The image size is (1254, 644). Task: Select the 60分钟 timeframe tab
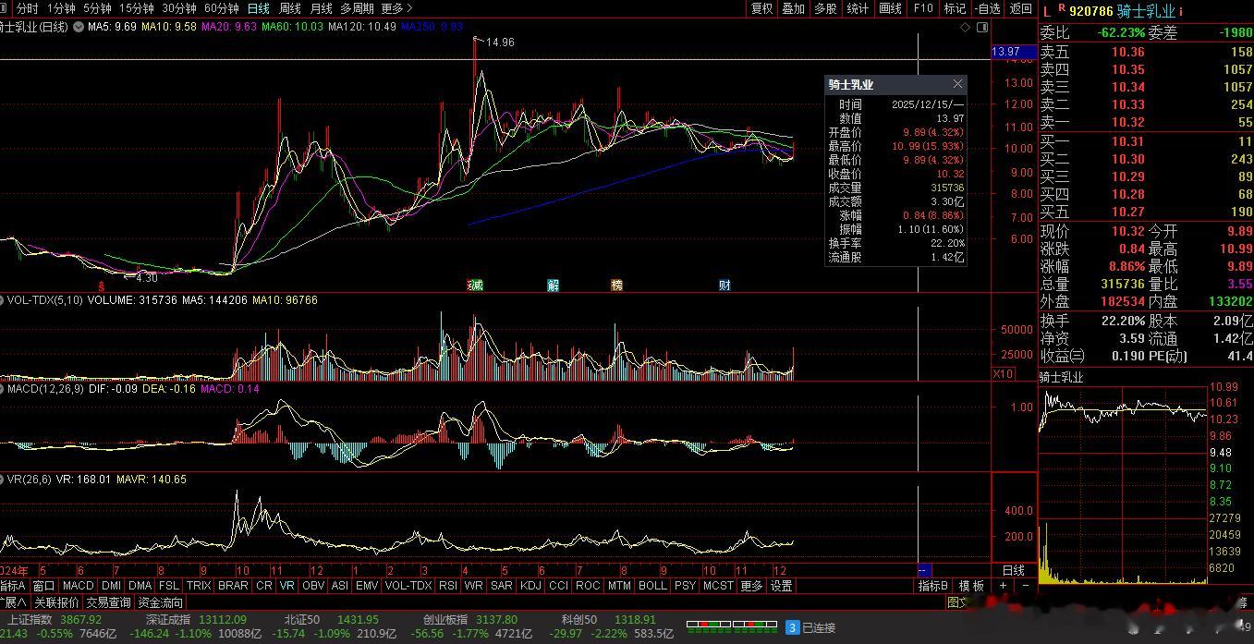click(222, 8)
